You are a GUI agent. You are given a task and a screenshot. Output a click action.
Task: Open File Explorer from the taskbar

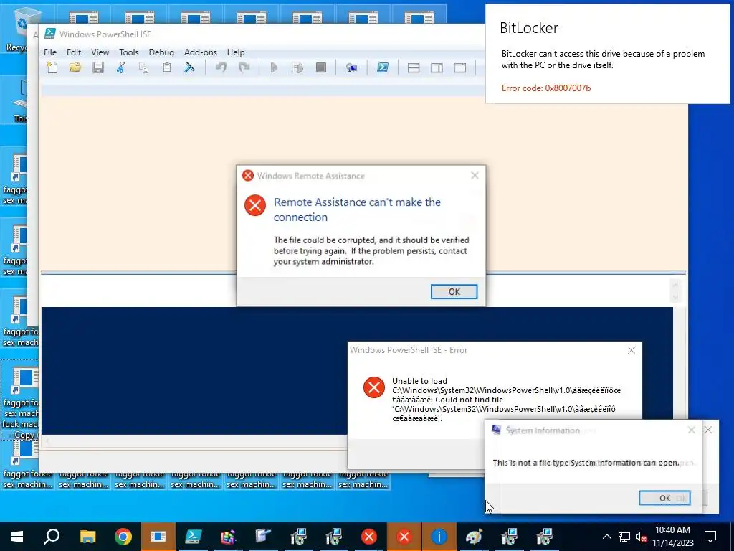(x=87, y=537)
